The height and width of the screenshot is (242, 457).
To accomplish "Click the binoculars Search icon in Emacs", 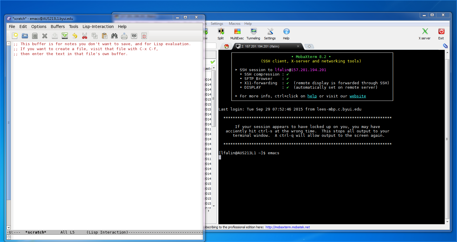I will coord(114,36).
